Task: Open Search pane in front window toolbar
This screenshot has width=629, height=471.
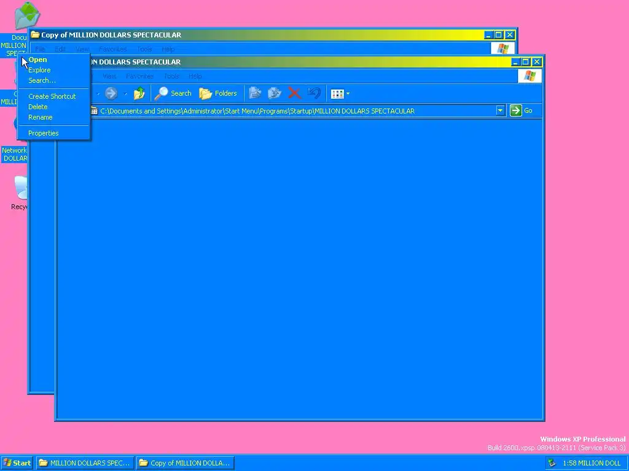Action: pyautogui.click(x=173, y=94)
